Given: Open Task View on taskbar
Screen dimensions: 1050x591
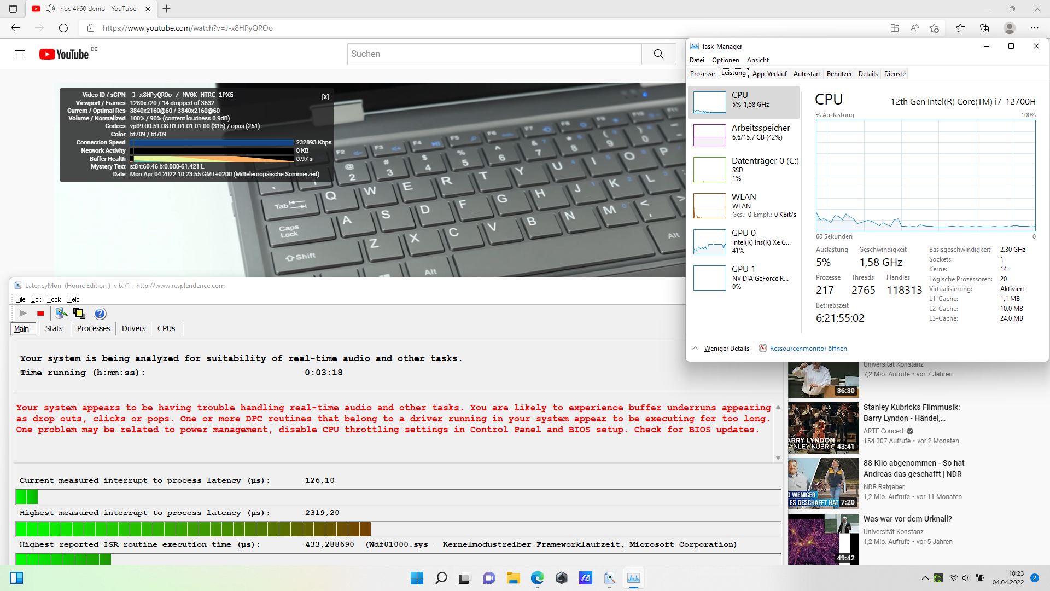Looking at the screenshot, I should pos(465,578).
